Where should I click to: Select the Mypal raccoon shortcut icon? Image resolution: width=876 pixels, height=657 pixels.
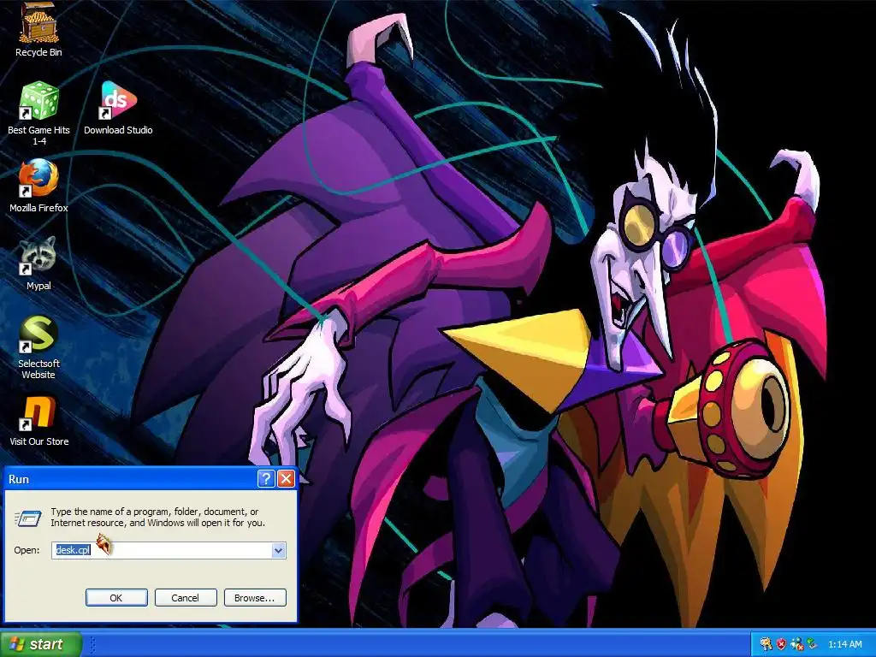[x=38, y=257]
